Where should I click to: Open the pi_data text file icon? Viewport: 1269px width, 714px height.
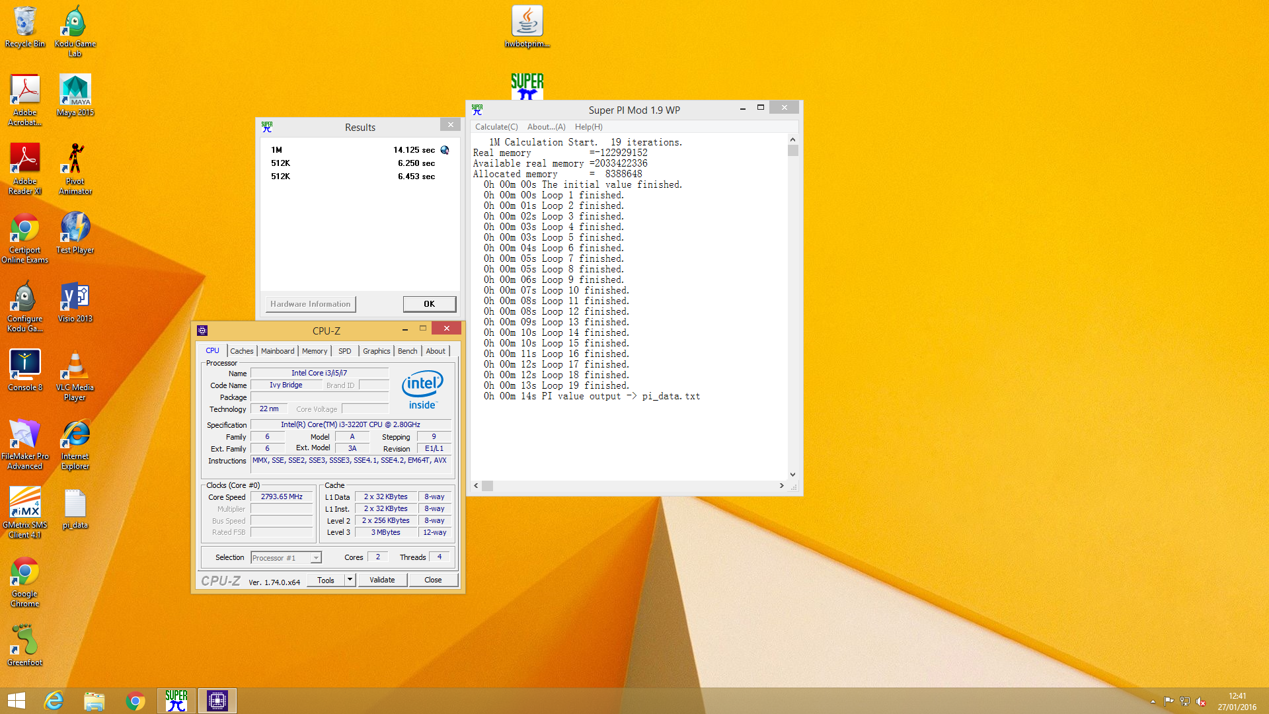(x=75, y=508)
